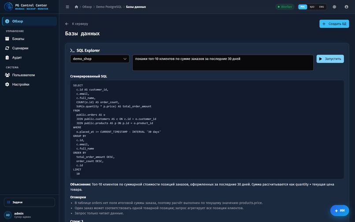The image size is (355, 222).
Task: Open the demo_shop database dropdown
Action: click(x=100, y=59)
